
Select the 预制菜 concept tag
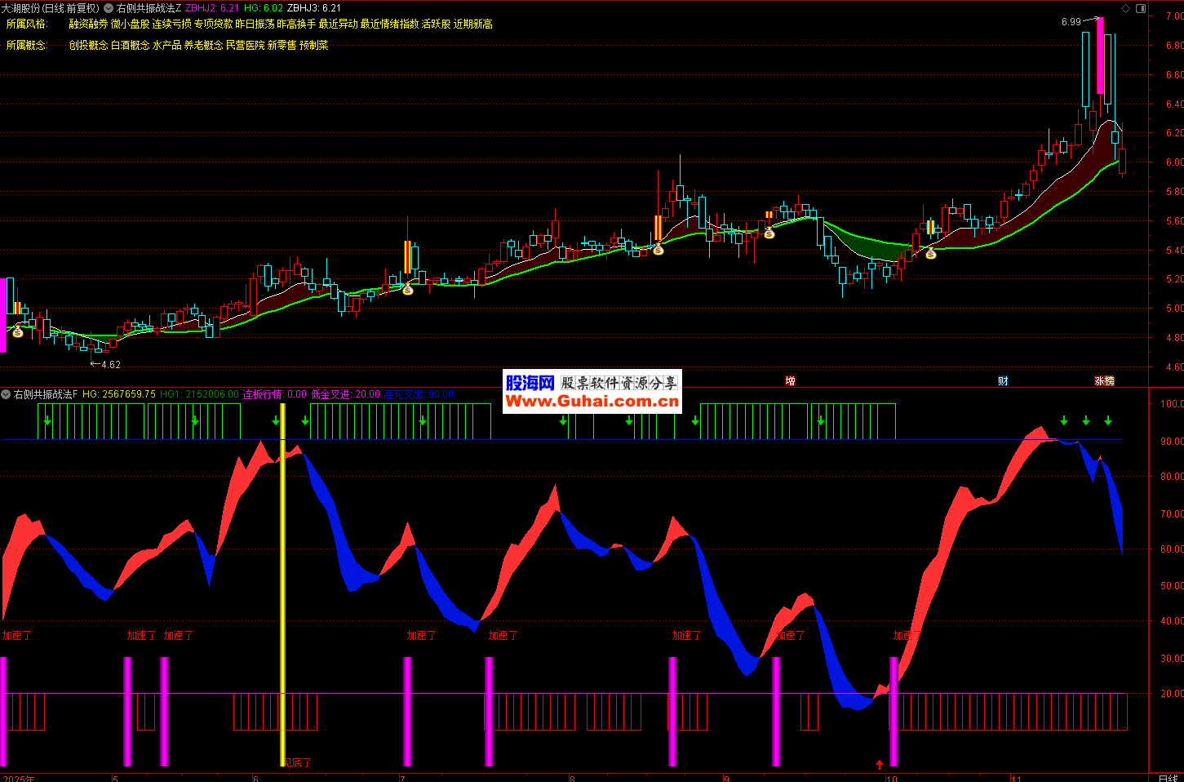[x=314, y=46]
